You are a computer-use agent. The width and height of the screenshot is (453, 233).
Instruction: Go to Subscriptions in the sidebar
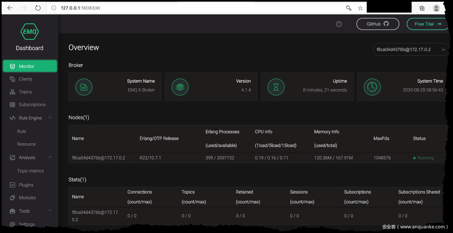pyautogui.click(x=32, y=105)
